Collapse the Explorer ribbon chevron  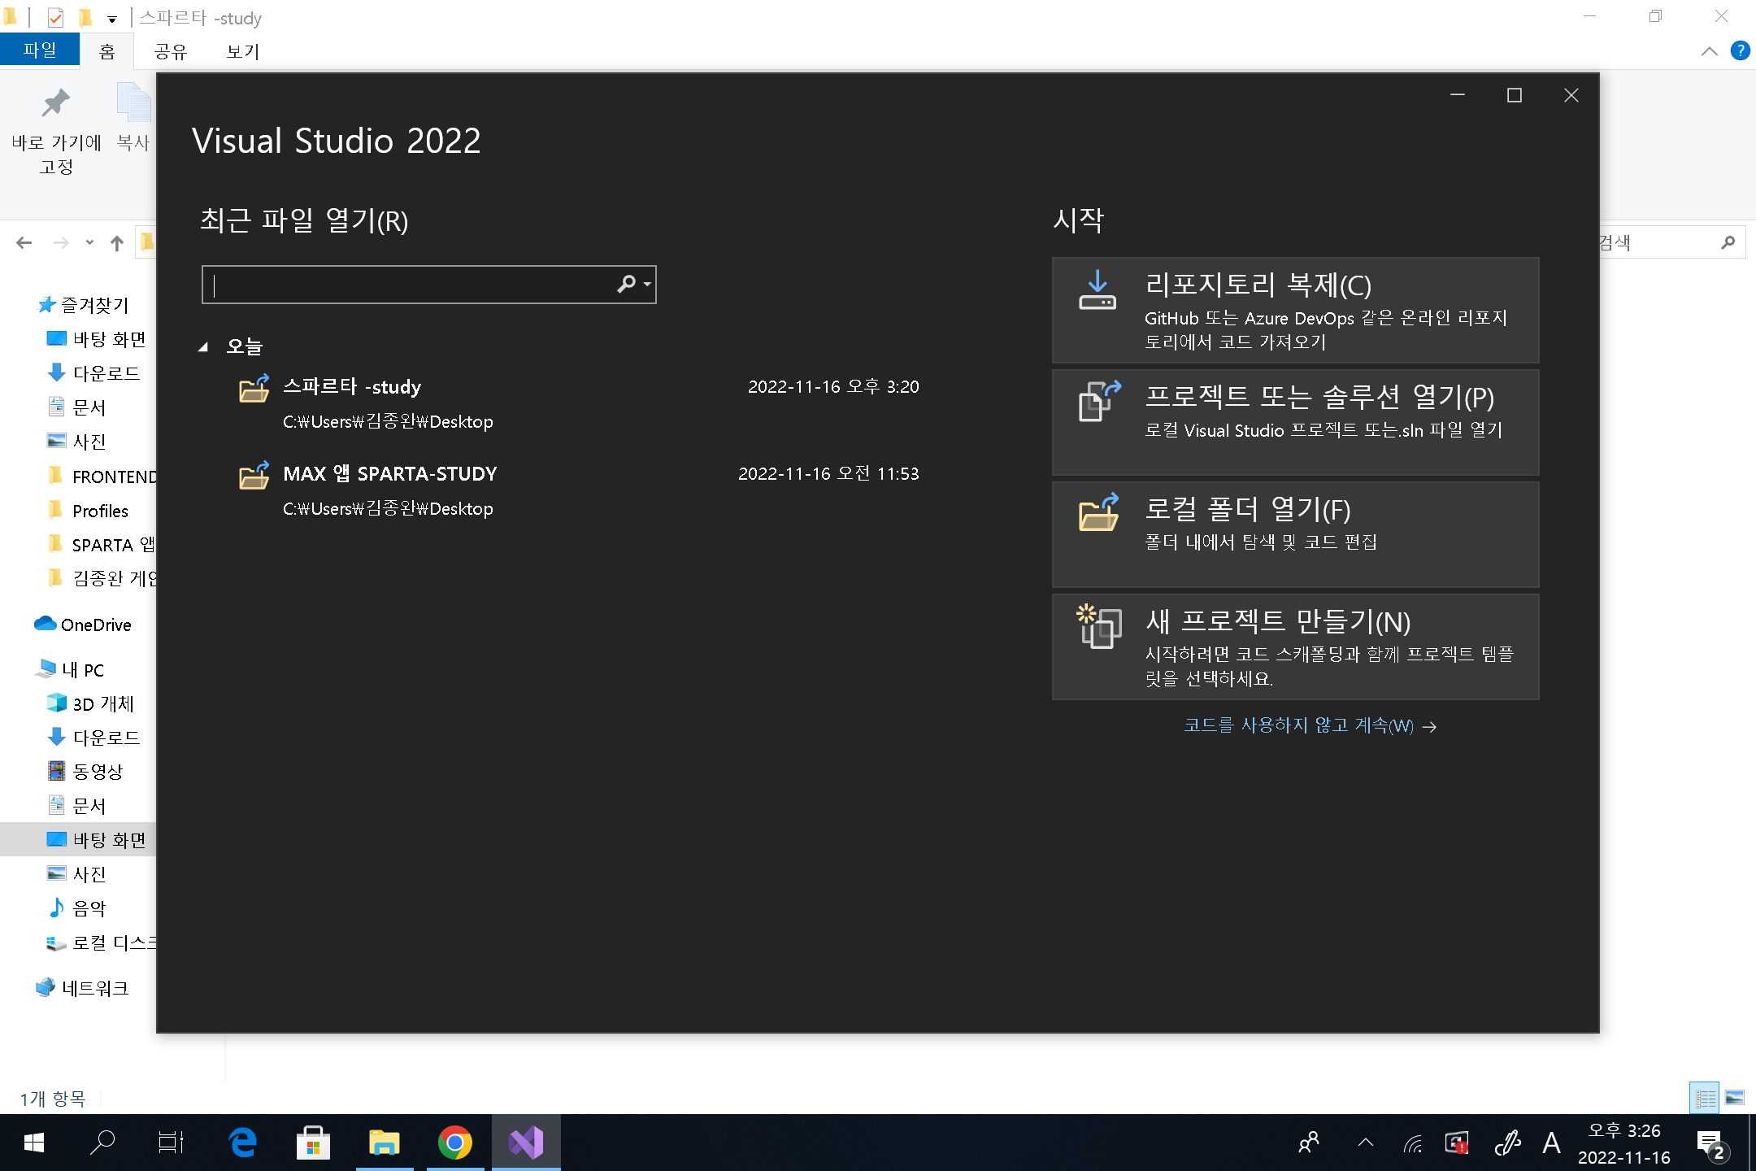[x=1710, y=51]
